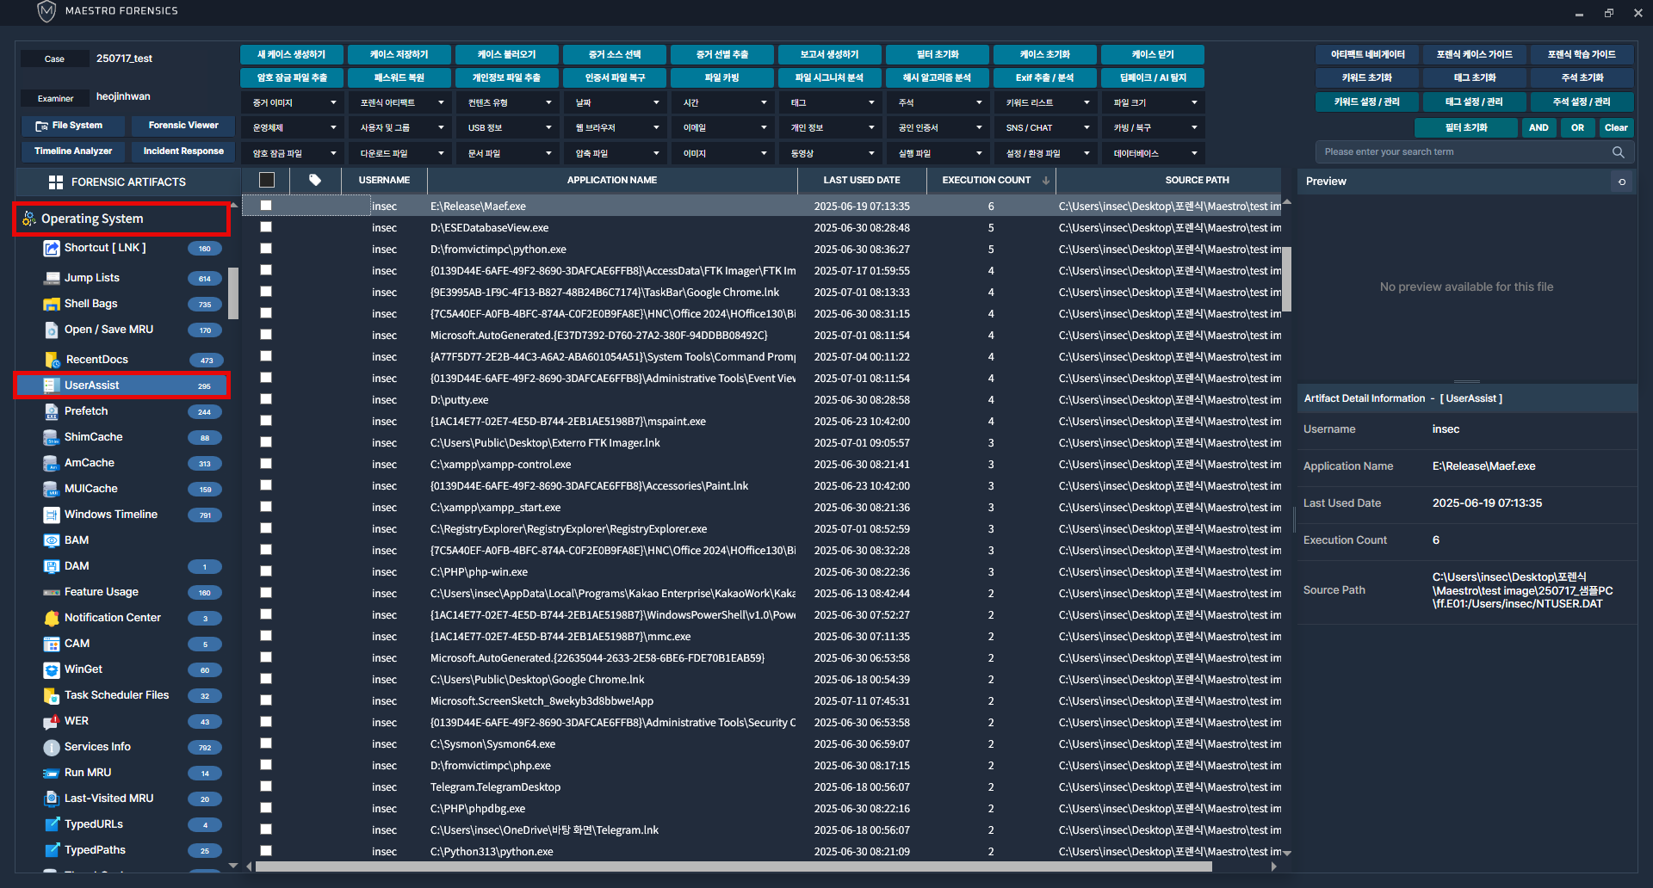This screenshot has height=888, width=1653.
Task: Click the DAM artifact icon
Action: click(52, 566)
